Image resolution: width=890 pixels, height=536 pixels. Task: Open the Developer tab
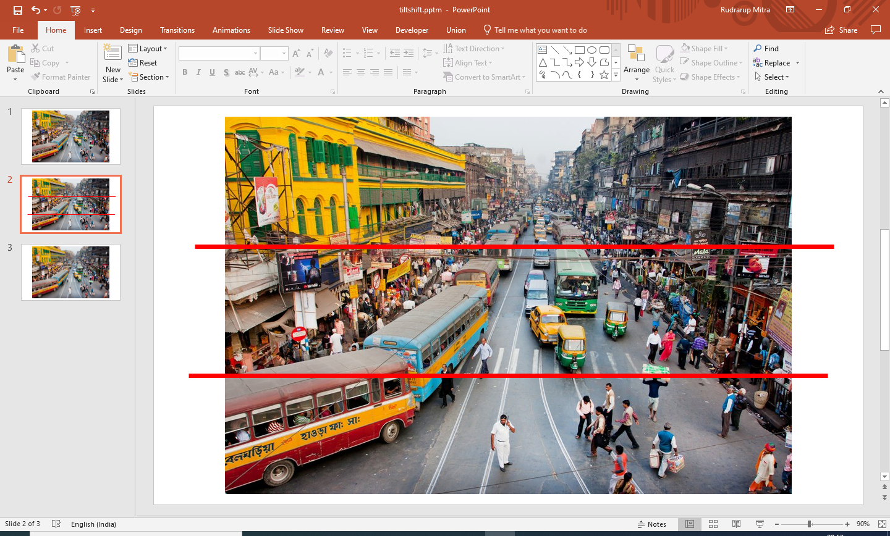tap(412, 30)
